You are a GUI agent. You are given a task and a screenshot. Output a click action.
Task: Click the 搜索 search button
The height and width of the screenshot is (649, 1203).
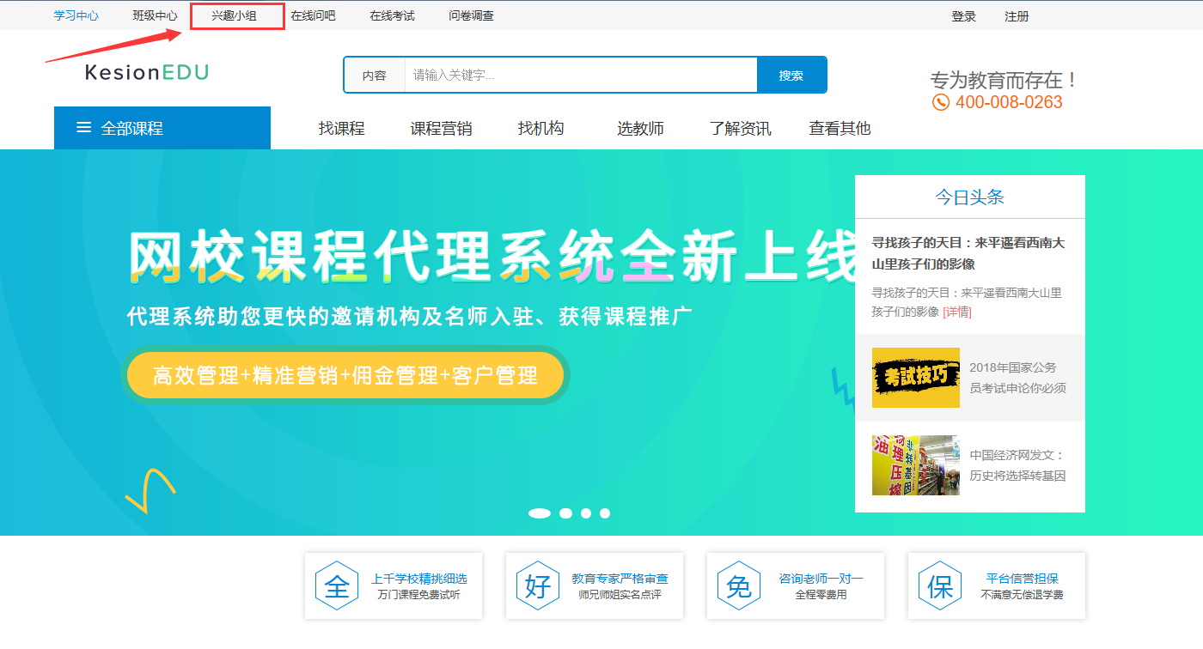(791, 75)
